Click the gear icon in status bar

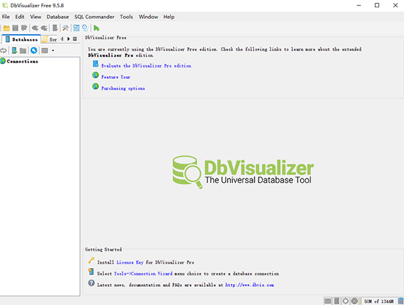[345, 301]
